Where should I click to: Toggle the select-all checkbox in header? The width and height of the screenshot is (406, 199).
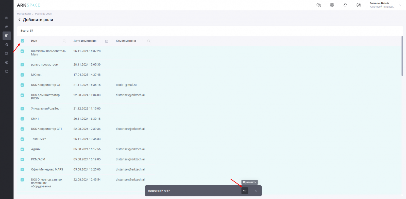pyautogui.click(x=22, y=41)
